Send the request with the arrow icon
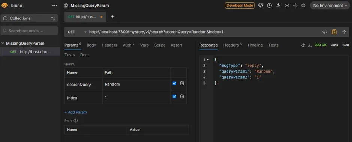The image size is (352, 142). point(343,32)
